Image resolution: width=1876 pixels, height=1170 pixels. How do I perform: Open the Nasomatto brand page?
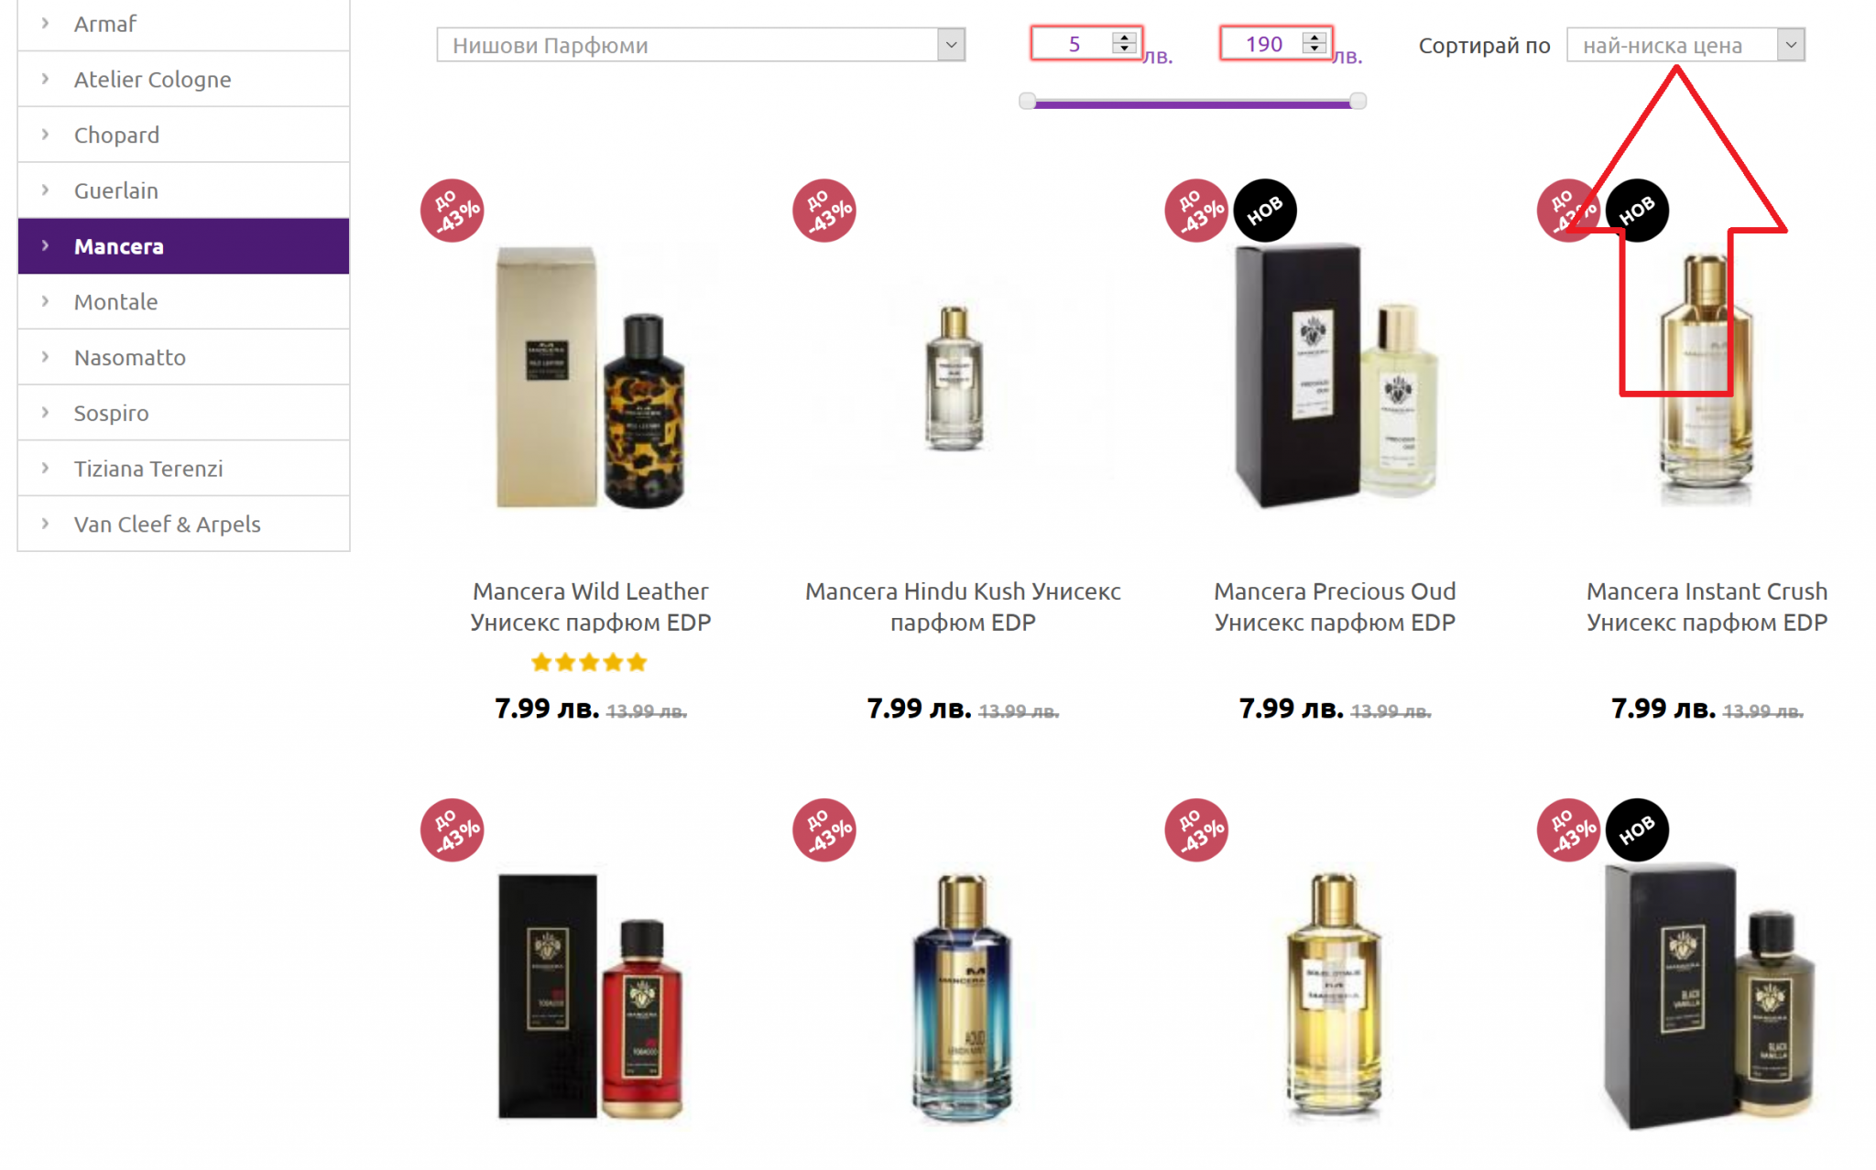click(x=129, y=358)
